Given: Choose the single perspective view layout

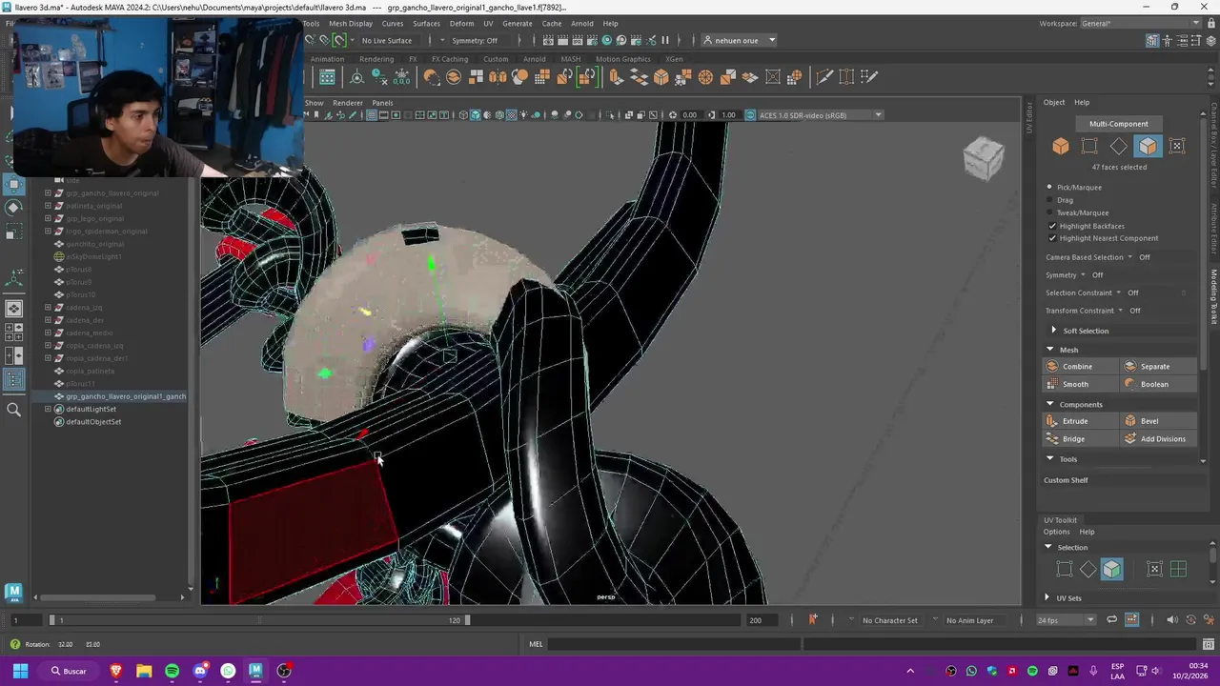Looking at the screenshot, I should click(13, 309).
